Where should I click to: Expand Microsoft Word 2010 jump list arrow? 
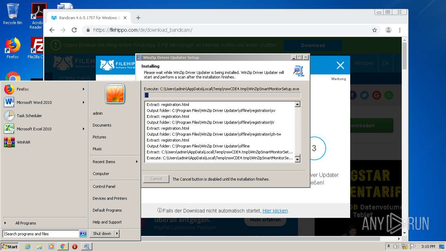[x=83, y=102]
